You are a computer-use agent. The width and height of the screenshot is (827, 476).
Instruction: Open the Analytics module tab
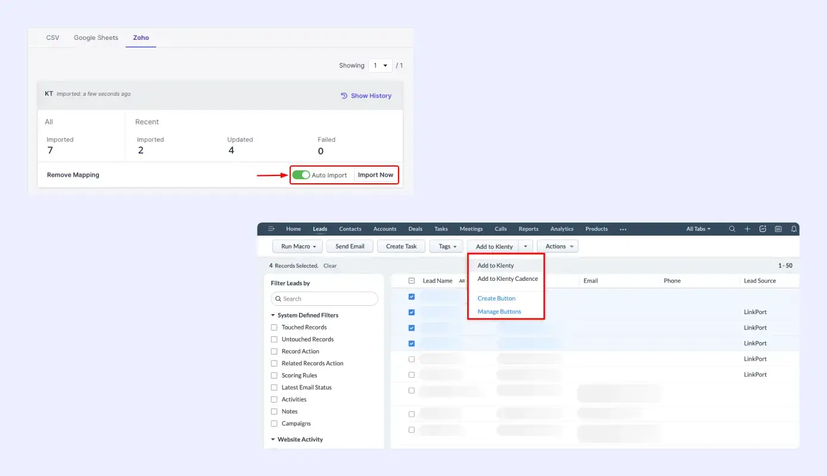[562, 229]
